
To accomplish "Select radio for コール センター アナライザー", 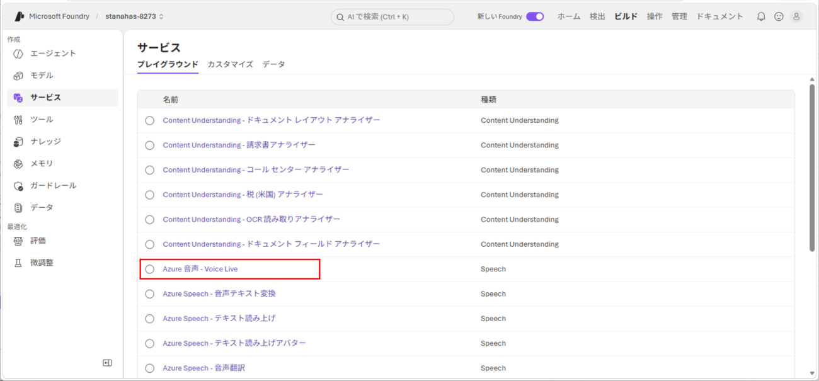I will [x=149, y=170].
